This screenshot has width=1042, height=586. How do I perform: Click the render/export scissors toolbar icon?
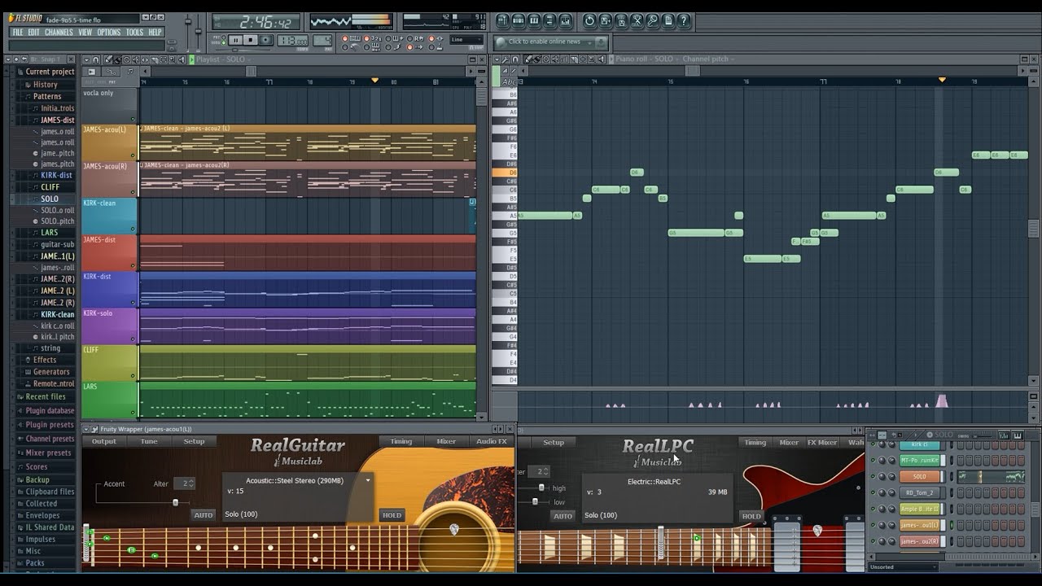pyautogui.click(x=637, y=21)
